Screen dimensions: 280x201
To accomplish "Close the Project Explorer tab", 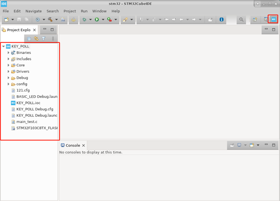I will pyautogui.click(x=34, y=30).
